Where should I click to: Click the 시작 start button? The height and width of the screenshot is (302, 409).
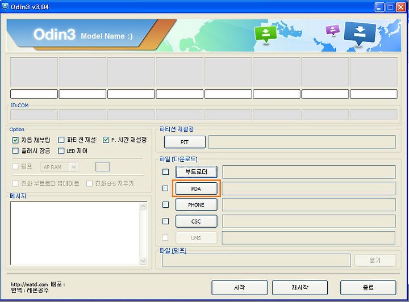coord(240,287)
